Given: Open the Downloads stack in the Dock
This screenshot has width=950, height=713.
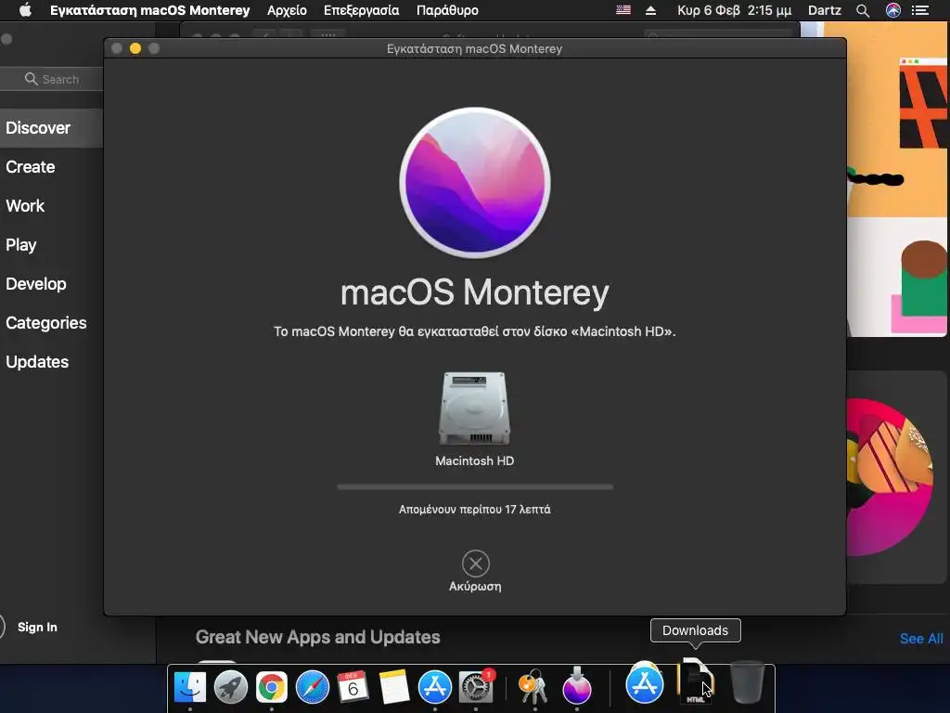Looking at the screenshot, I should click(696, 681).
